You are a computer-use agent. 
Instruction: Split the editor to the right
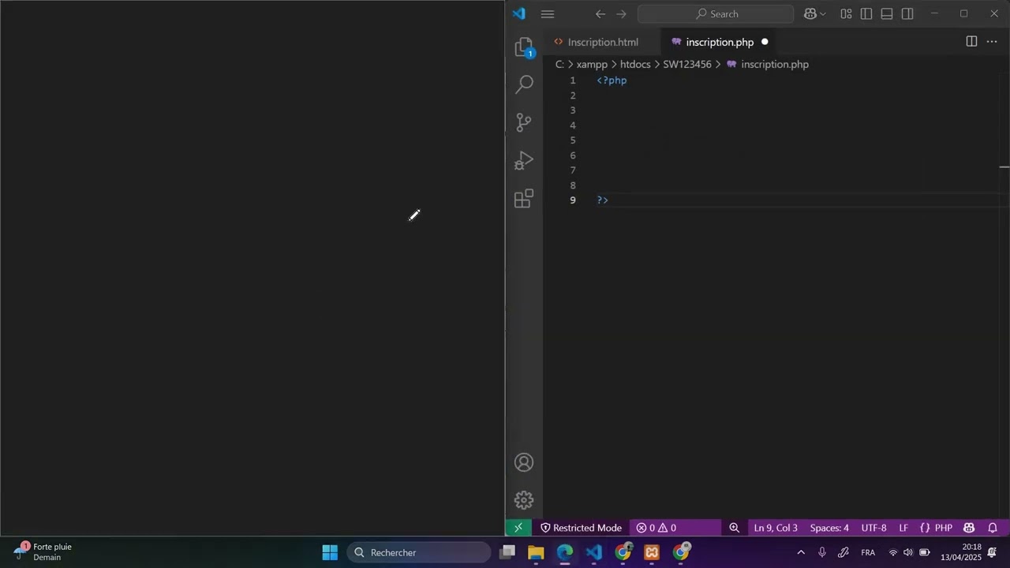click(x=971, y=42)
